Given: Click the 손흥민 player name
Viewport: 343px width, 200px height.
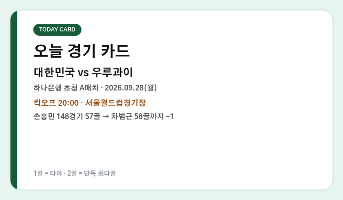Looking at the screenshot, I should click(x=44, y=116).
